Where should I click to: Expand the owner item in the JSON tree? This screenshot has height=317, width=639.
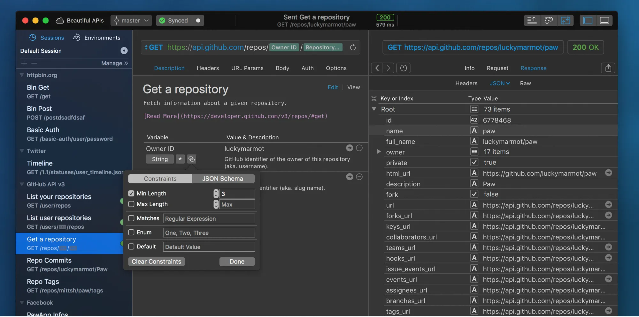click(x=379, y=152)
